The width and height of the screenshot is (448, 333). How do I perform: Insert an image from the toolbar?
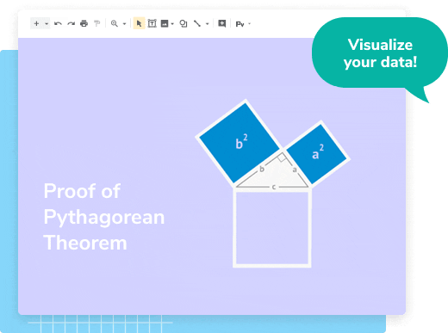[165, 23]
